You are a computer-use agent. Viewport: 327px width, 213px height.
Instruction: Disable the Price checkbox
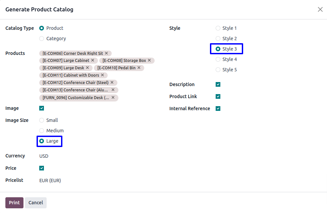tap(42, 168)
